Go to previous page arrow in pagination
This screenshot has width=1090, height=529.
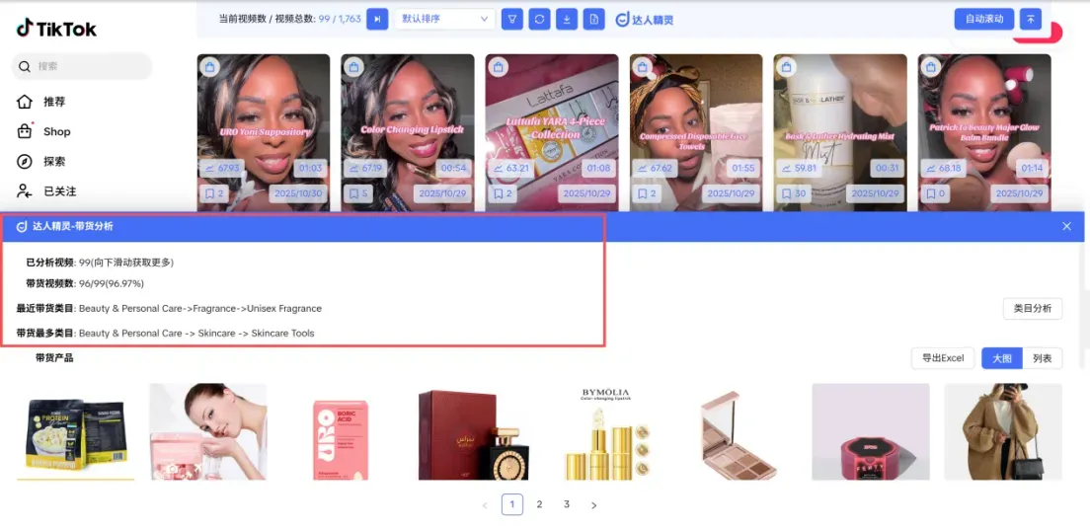click(485, 505)
